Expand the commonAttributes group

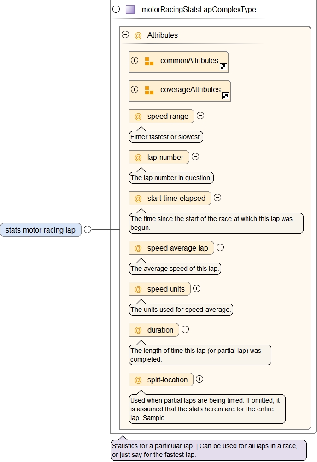pyautogui.click(x=135, y=60)
